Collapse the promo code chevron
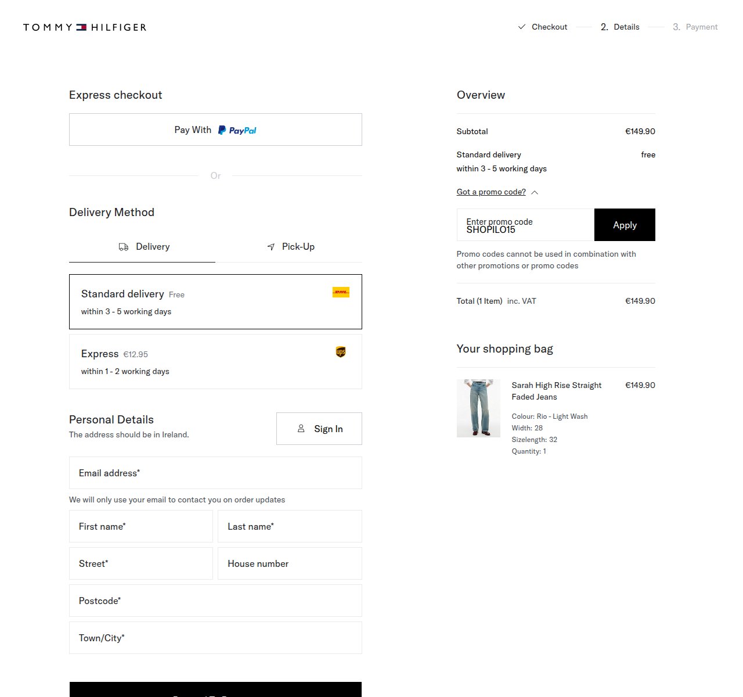Image resolution: width=743 pixels, height=697 pixels. click(535, 192)
